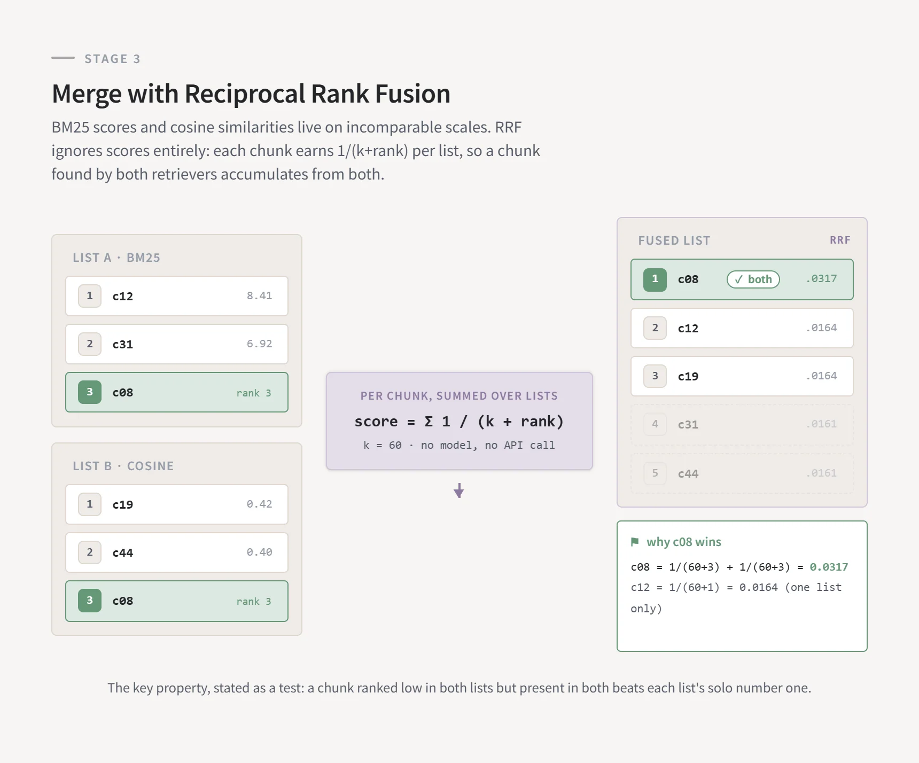
Task: Select the c31 row in List A BM25
Action: [x=177, y=344]
